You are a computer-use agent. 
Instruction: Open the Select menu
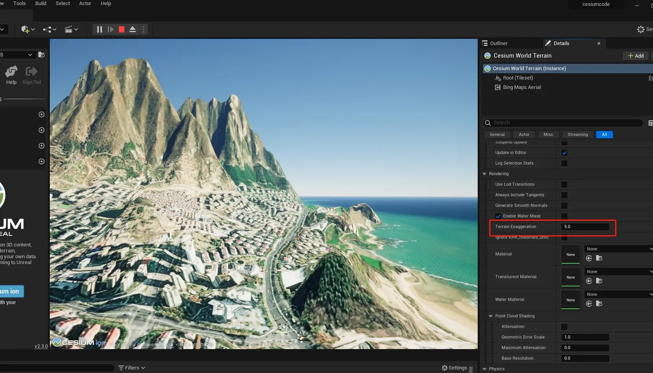(63, 4)
